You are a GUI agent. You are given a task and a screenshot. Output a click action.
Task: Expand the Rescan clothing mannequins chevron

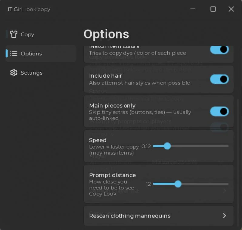(x=224, y=216)
